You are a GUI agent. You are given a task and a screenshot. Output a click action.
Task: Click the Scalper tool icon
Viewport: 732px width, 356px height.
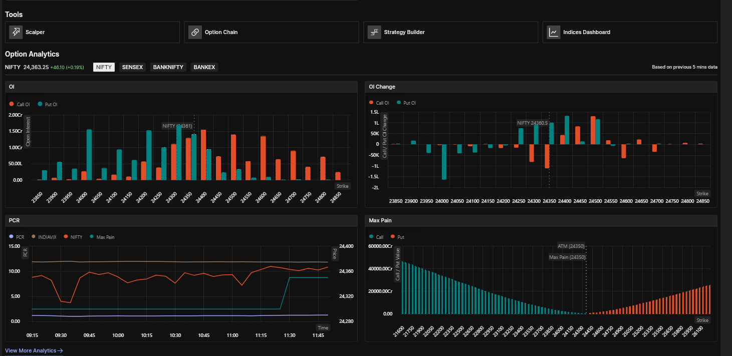tap(16, 32)
